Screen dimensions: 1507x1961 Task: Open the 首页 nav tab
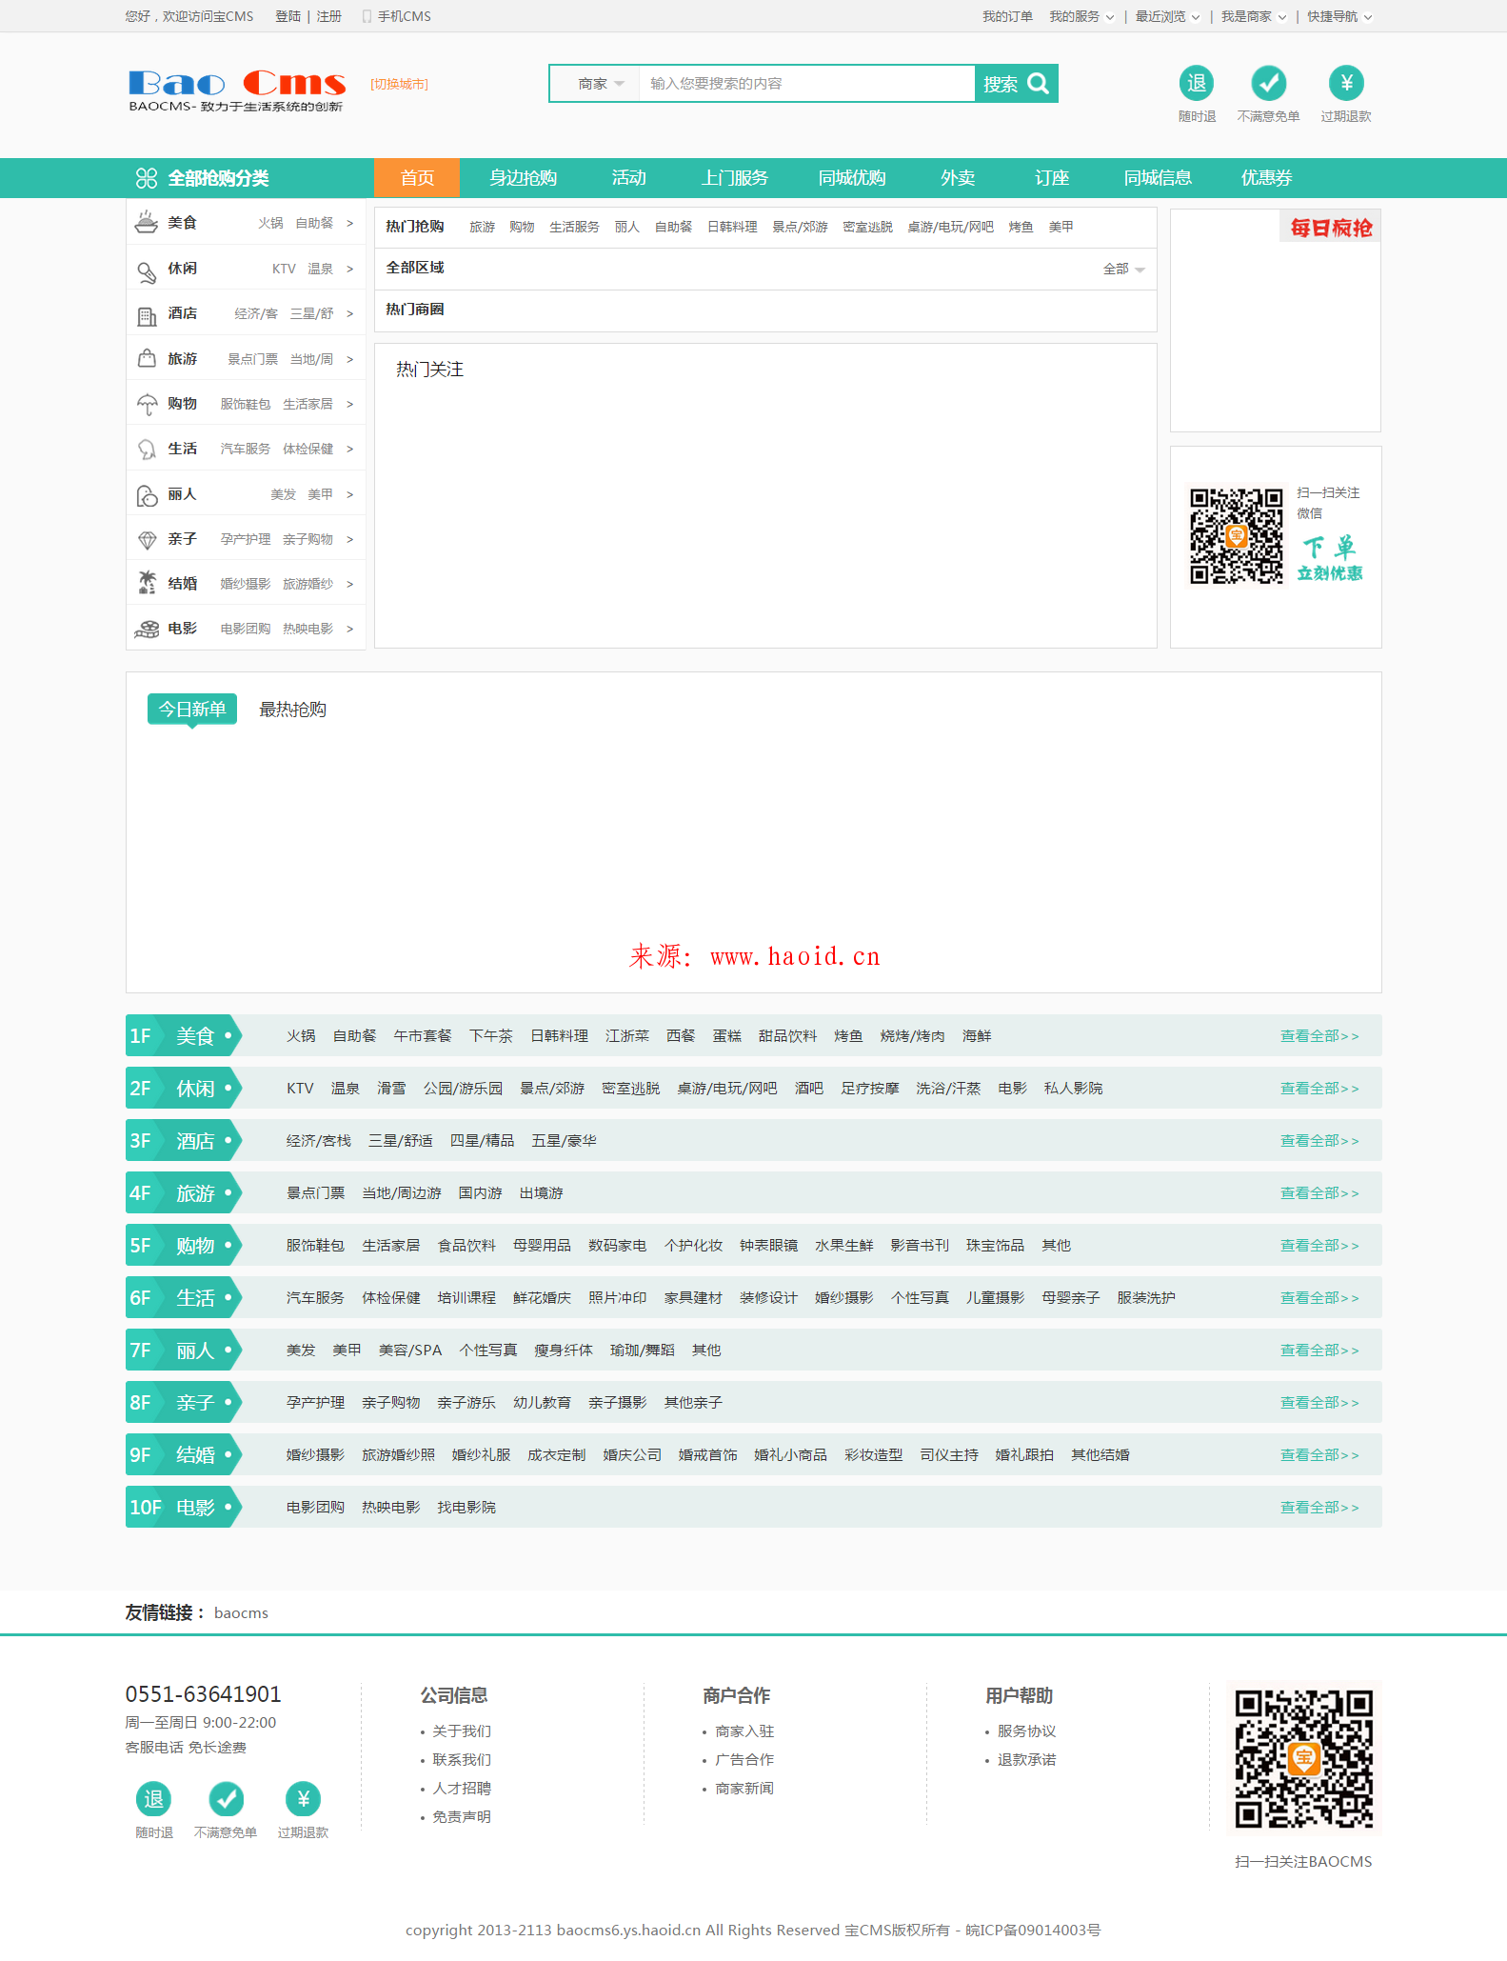tap(417, 178)
